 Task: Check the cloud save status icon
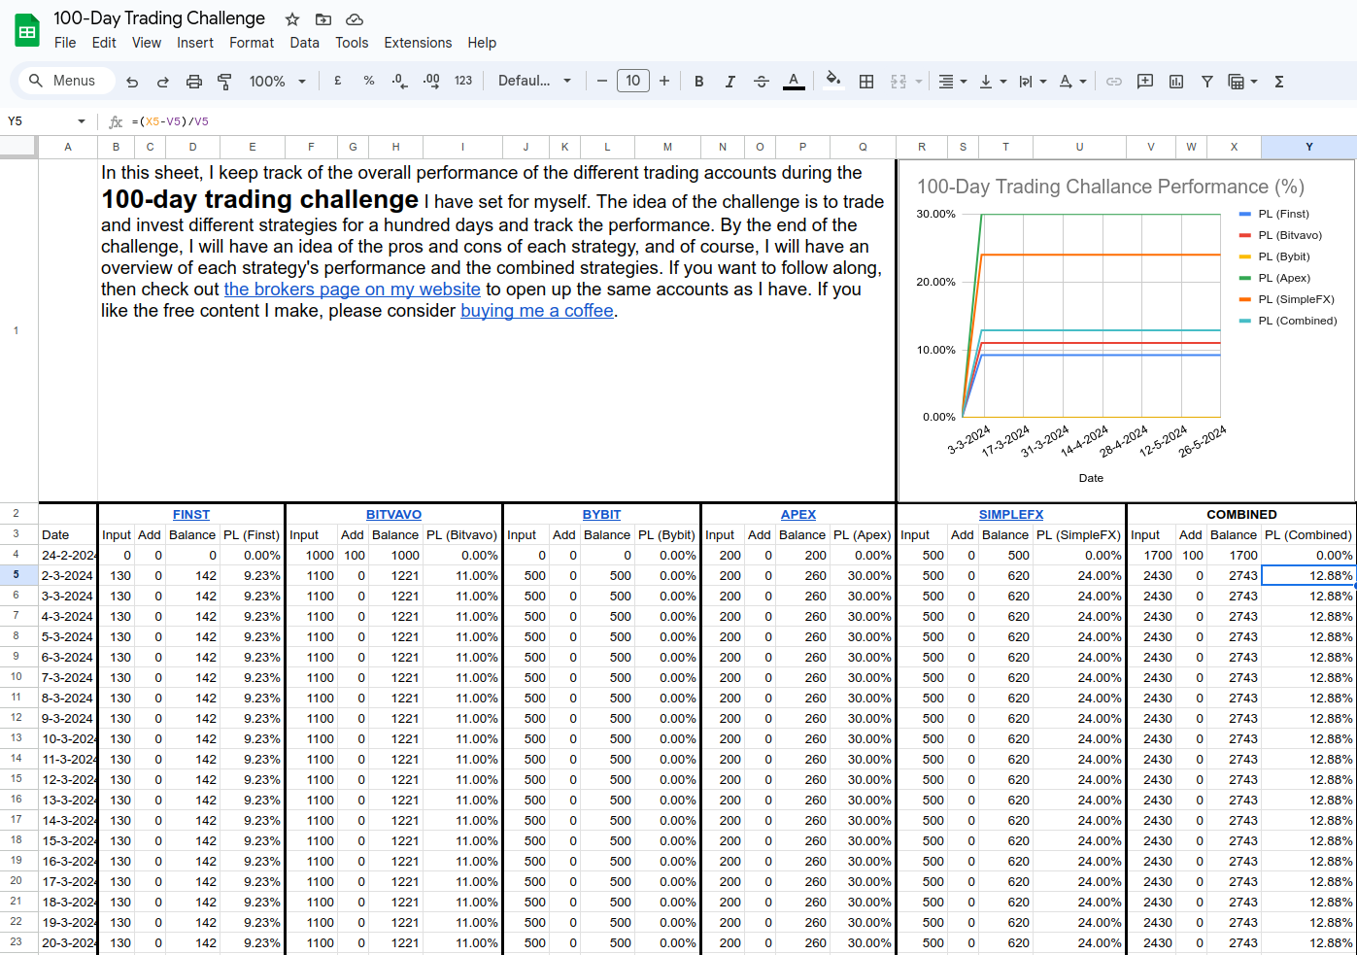[355, 19]
